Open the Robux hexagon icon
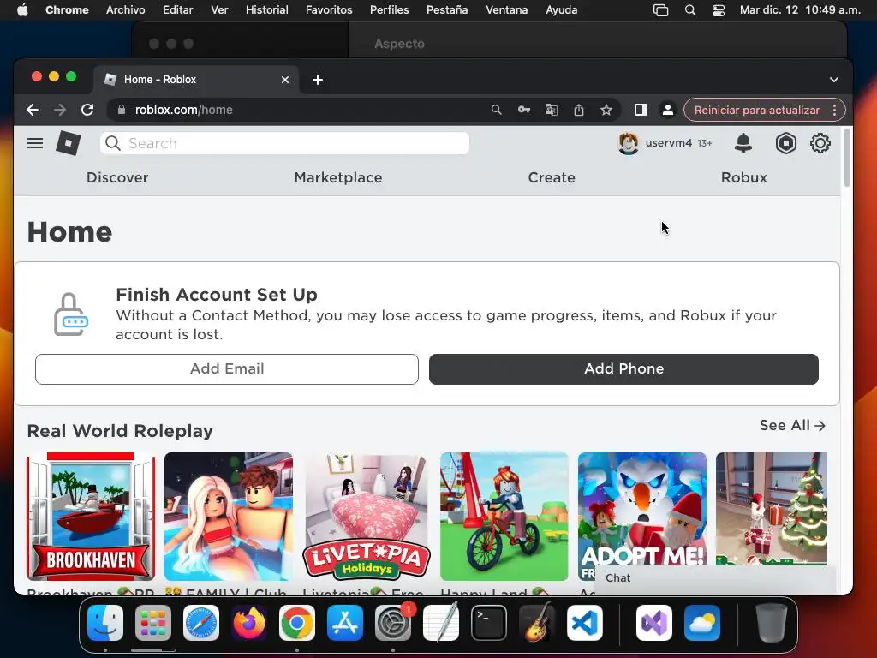The width and height of the screenshot is (877, 658). [786, 143]
